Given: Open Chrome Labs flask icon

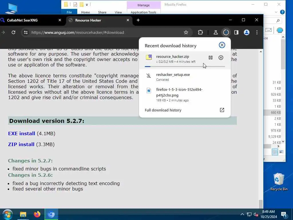Looking at the screenshot, I should (215, 33).
